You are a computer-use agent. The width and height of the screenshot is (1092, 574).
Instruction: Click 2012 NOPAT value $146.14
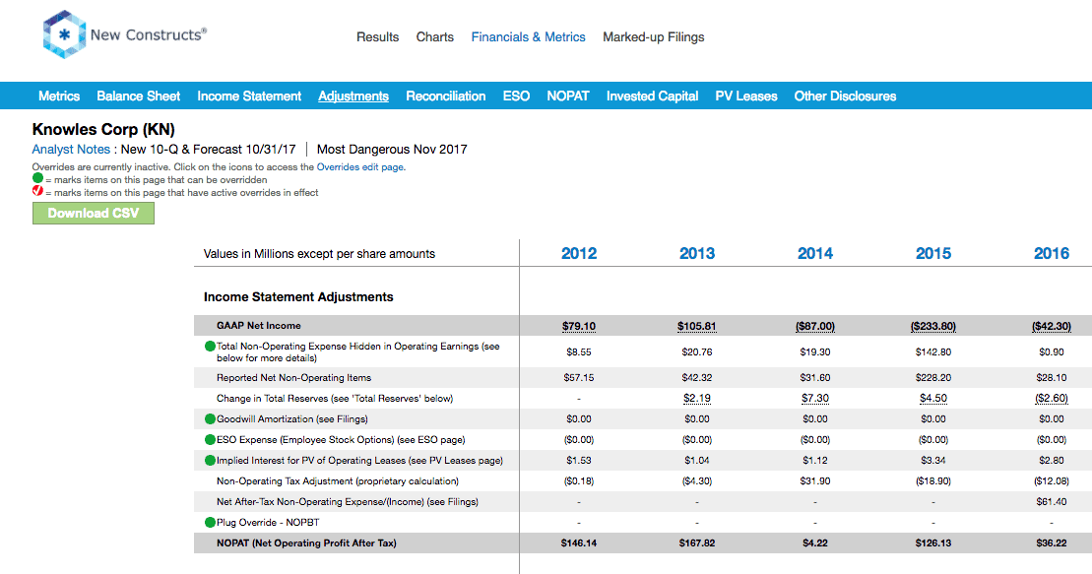(579, 543)
